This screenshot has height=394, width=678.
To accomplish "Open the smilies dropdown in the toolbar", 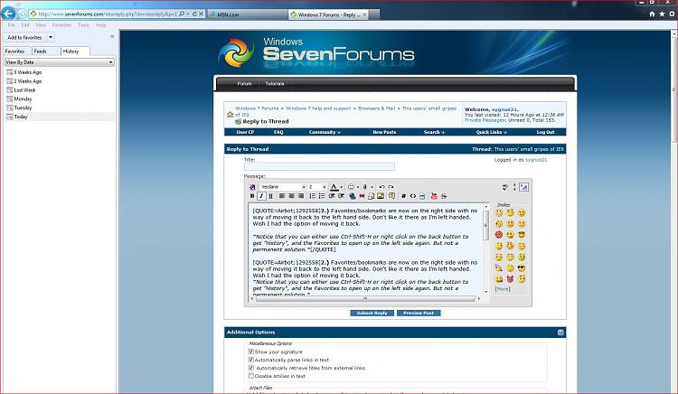I will click(x=358, y=187).
